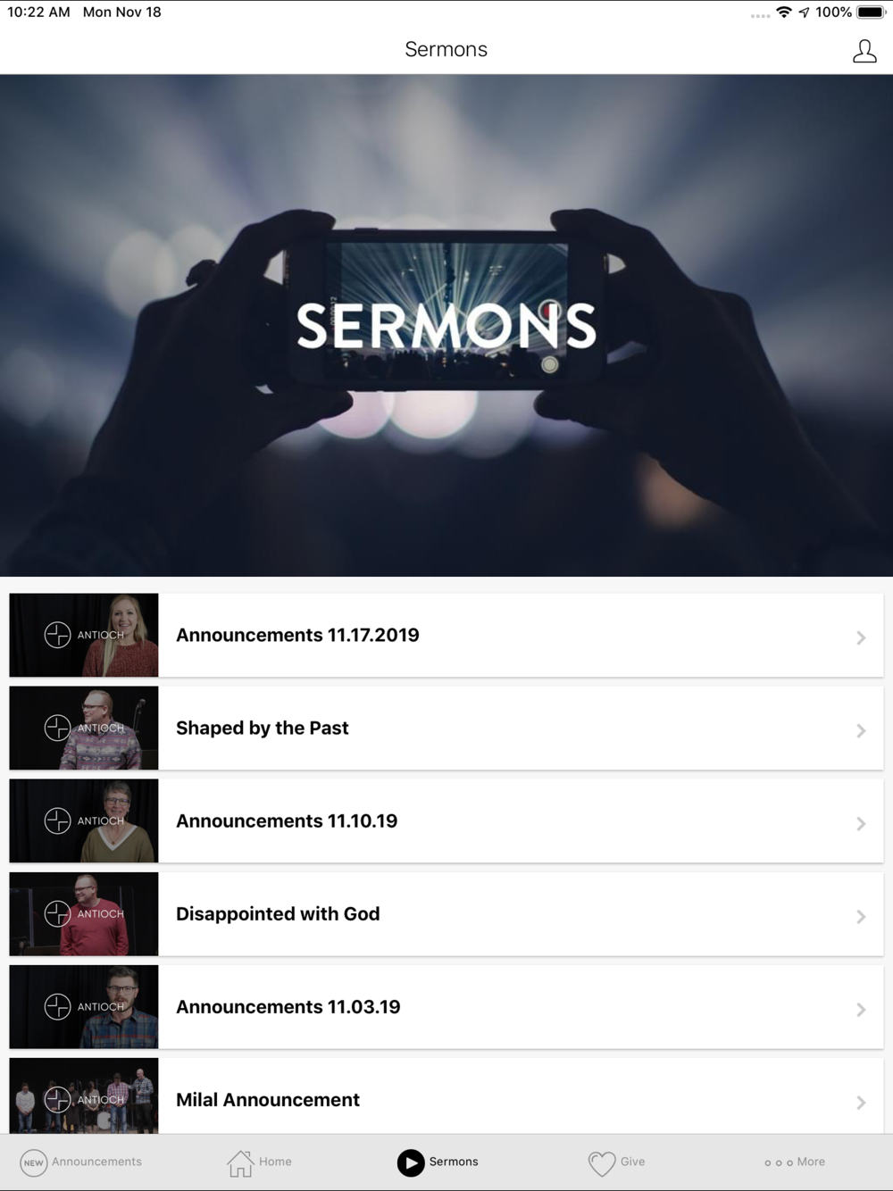Switch to the Give tab label

(x=632, y=1162)
